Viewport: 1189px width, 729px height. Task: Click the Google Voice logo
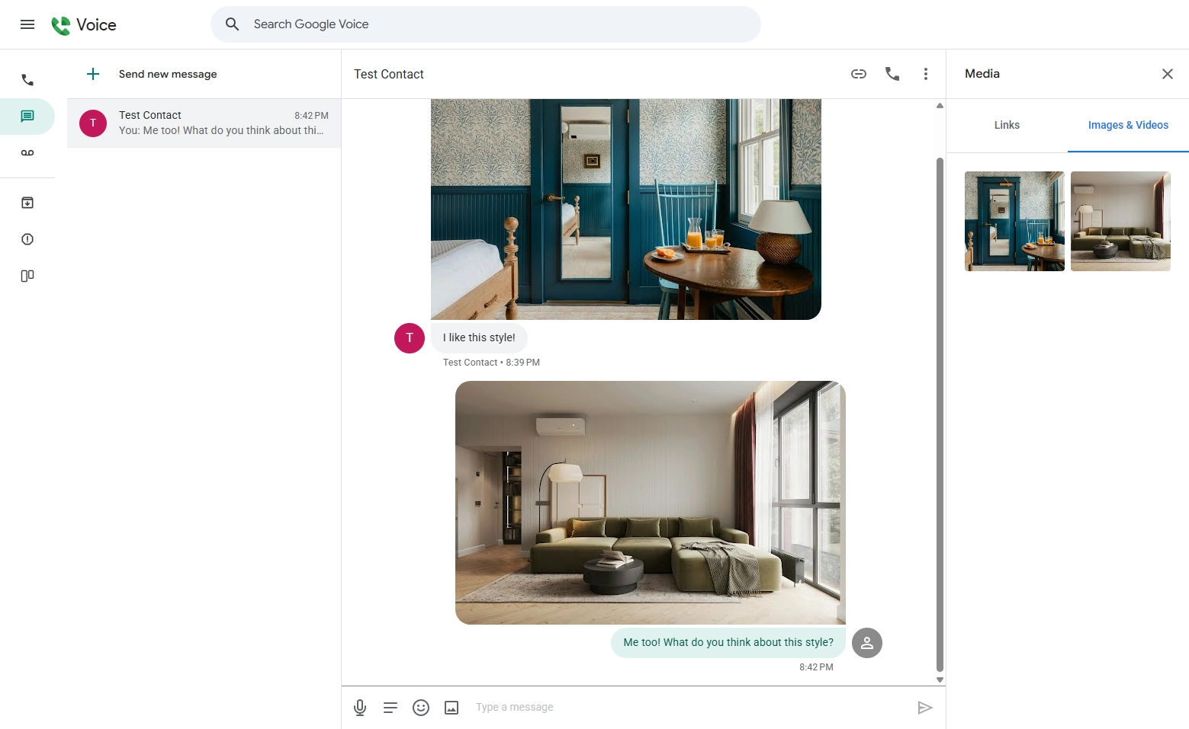coord(84,25)
